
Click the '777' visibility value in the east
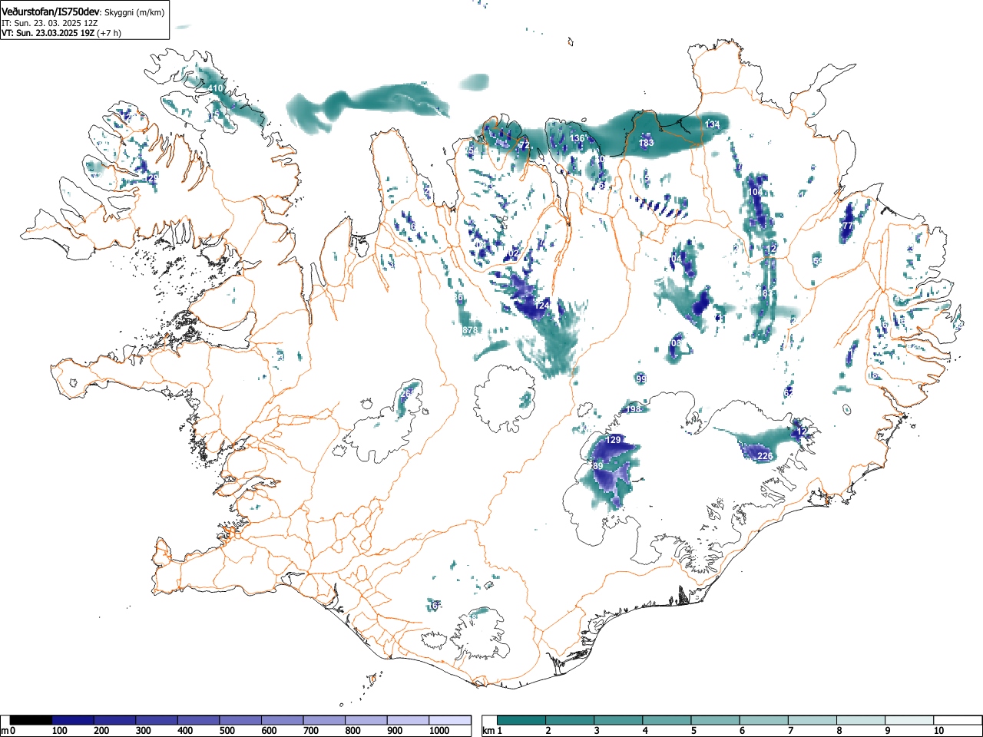click(847, 226)
